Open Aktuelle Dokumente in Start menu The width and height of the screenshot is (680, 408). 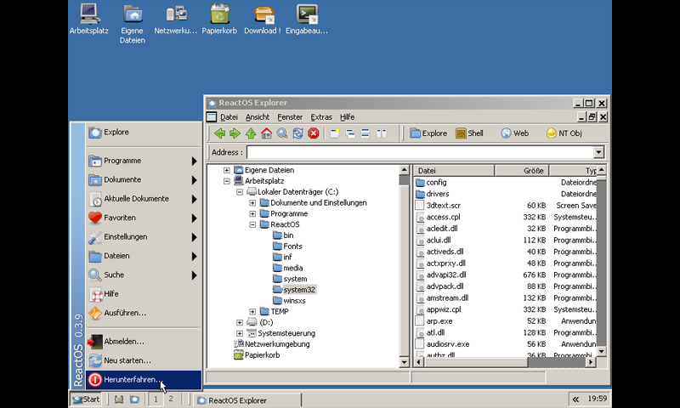point(144,199)
